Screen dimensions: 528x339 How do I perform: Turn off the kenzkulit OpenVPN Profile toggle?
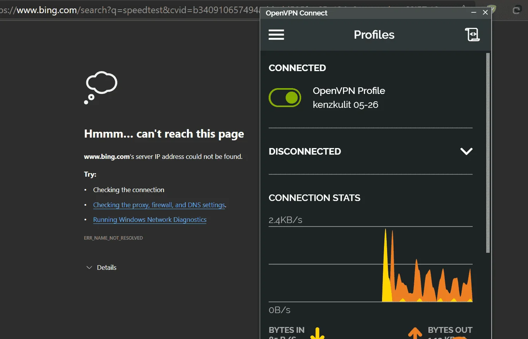tap(285, 98)
